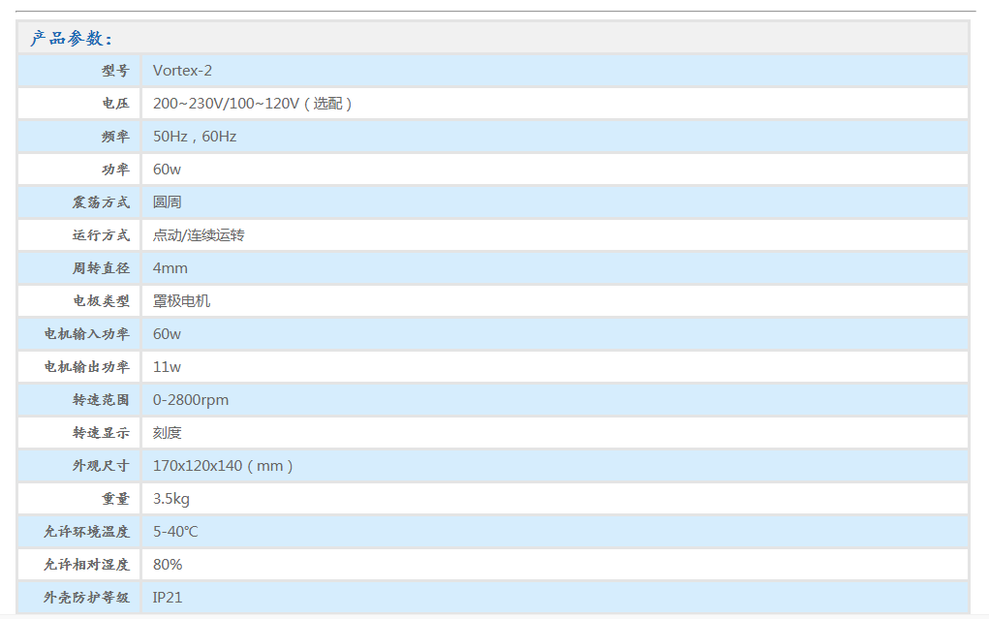The height and width of the screenshot is (619, 989).
Task: Select the 4mm orbit diameter value
Action: pos(170,268)
